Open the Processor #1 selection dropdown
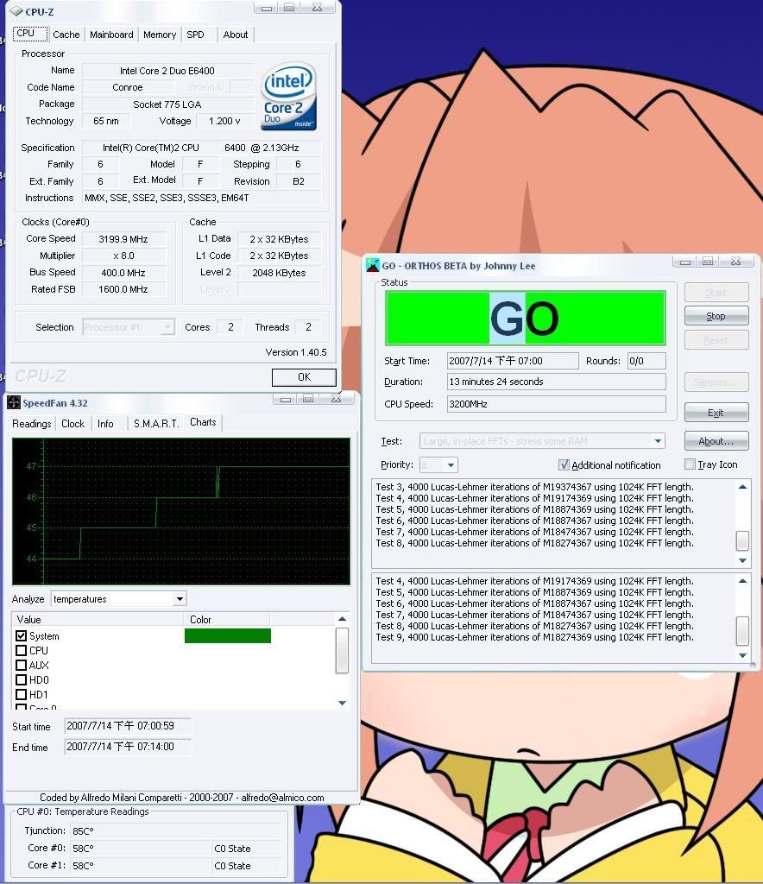The image size is (763, 884). click(167, 327)
